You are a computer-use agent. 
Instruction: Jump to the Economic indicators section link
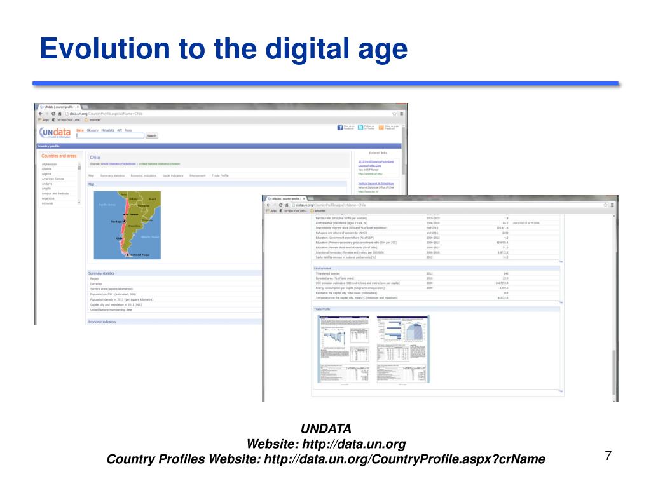[x=143, y=175]
